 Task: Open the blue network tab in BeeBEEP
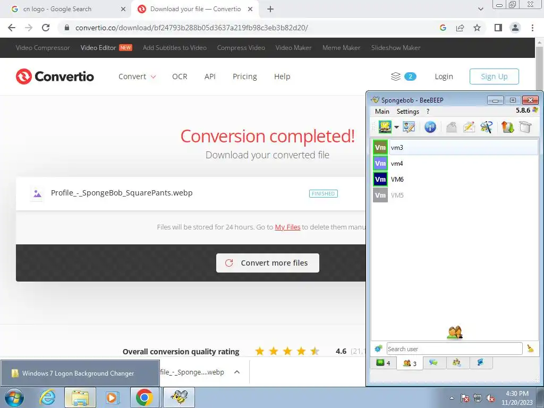pos(480,362)
